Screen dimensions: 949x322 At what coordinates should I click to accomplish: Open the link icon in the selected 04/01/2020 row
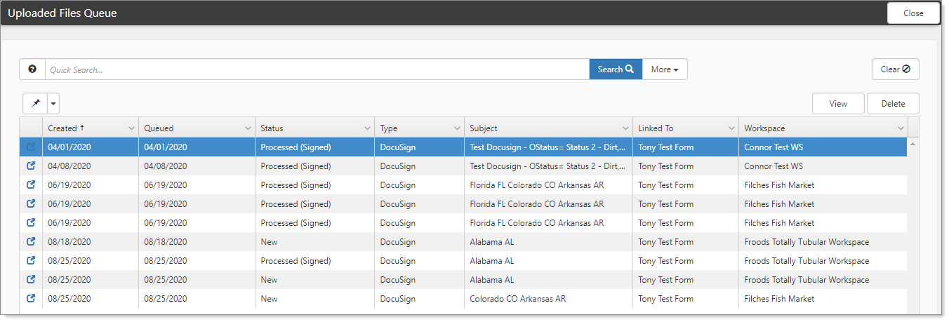pyautogui.click(x=31, y=147)
